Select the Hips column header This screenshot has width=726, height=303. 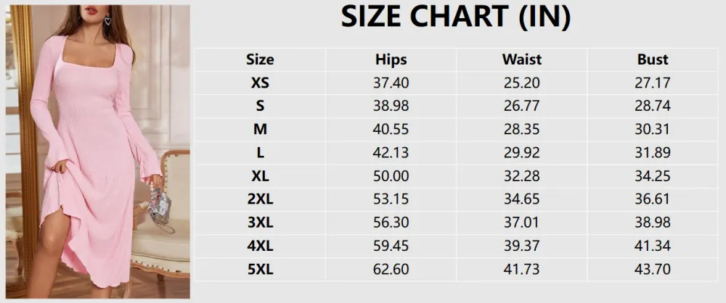click(391, 59)
